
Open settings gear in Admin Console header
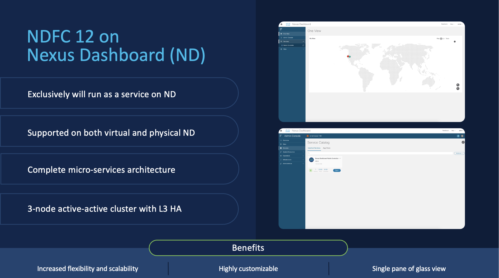click(462, 136)
